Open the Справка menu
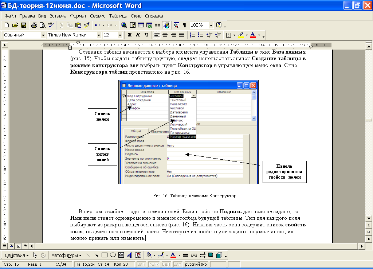373x269 pixels. click(x=154, y=16)
